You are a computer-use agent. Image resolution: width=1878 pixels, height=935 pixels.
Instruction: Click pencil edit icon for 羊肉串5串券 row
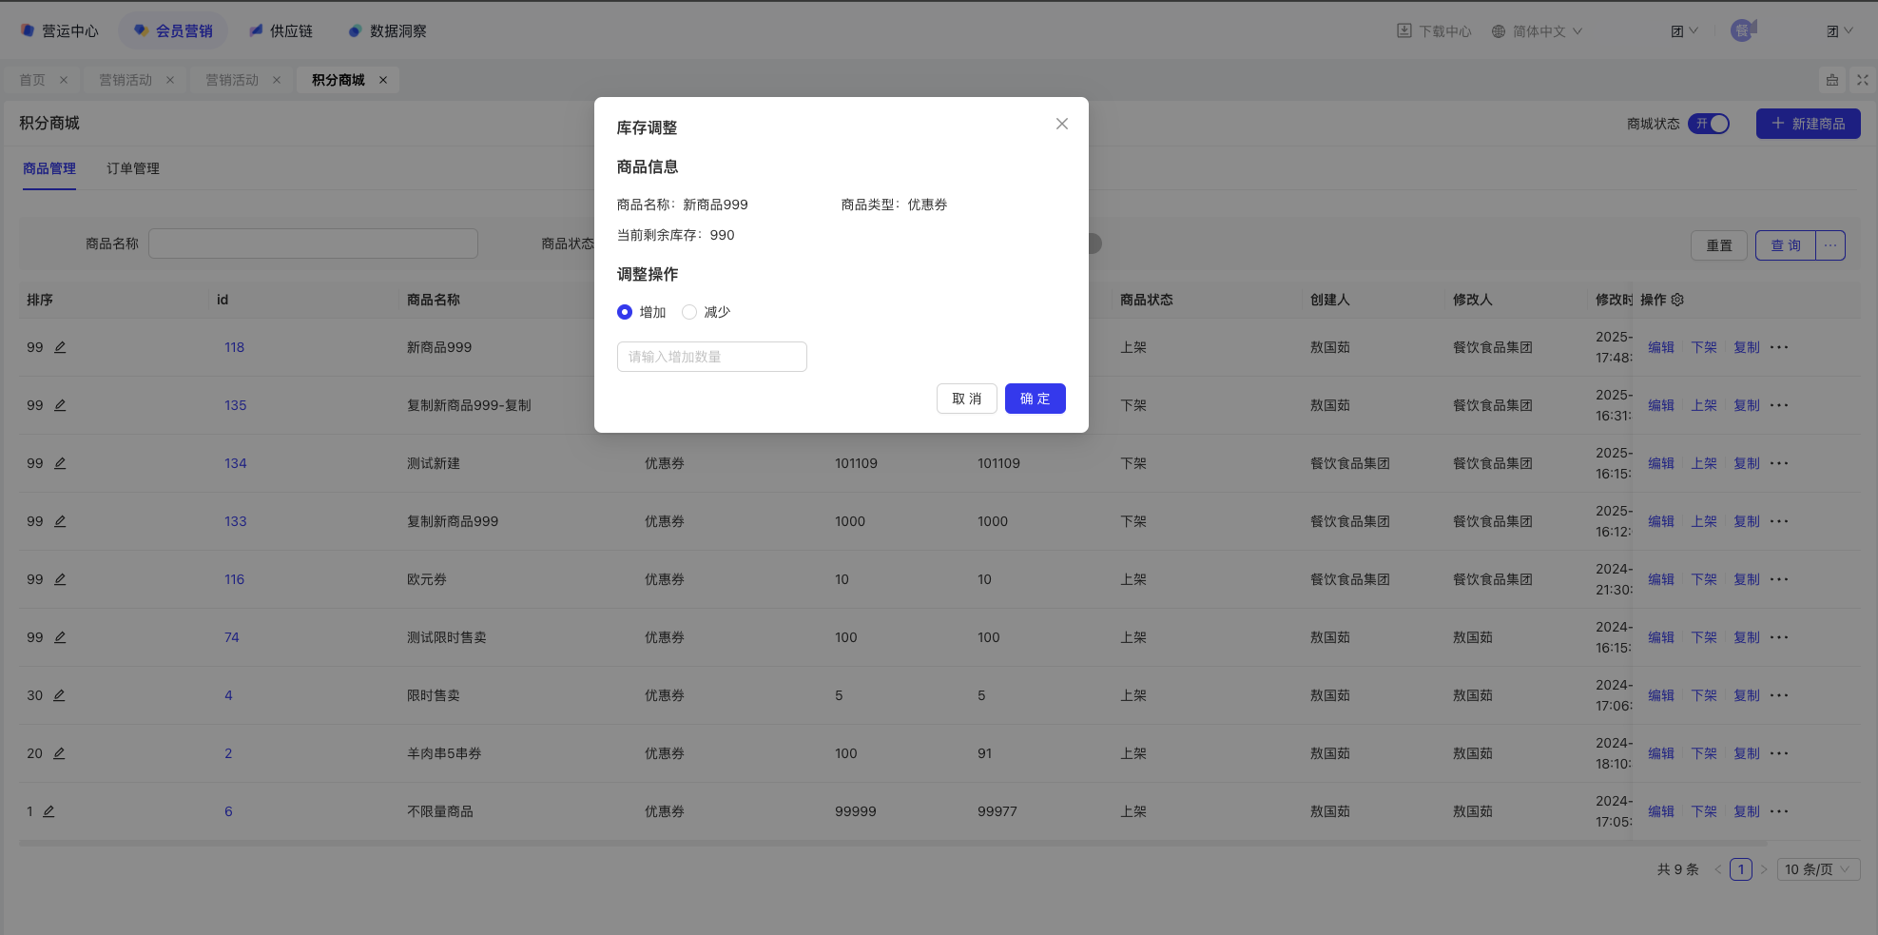tap(59, 753)
